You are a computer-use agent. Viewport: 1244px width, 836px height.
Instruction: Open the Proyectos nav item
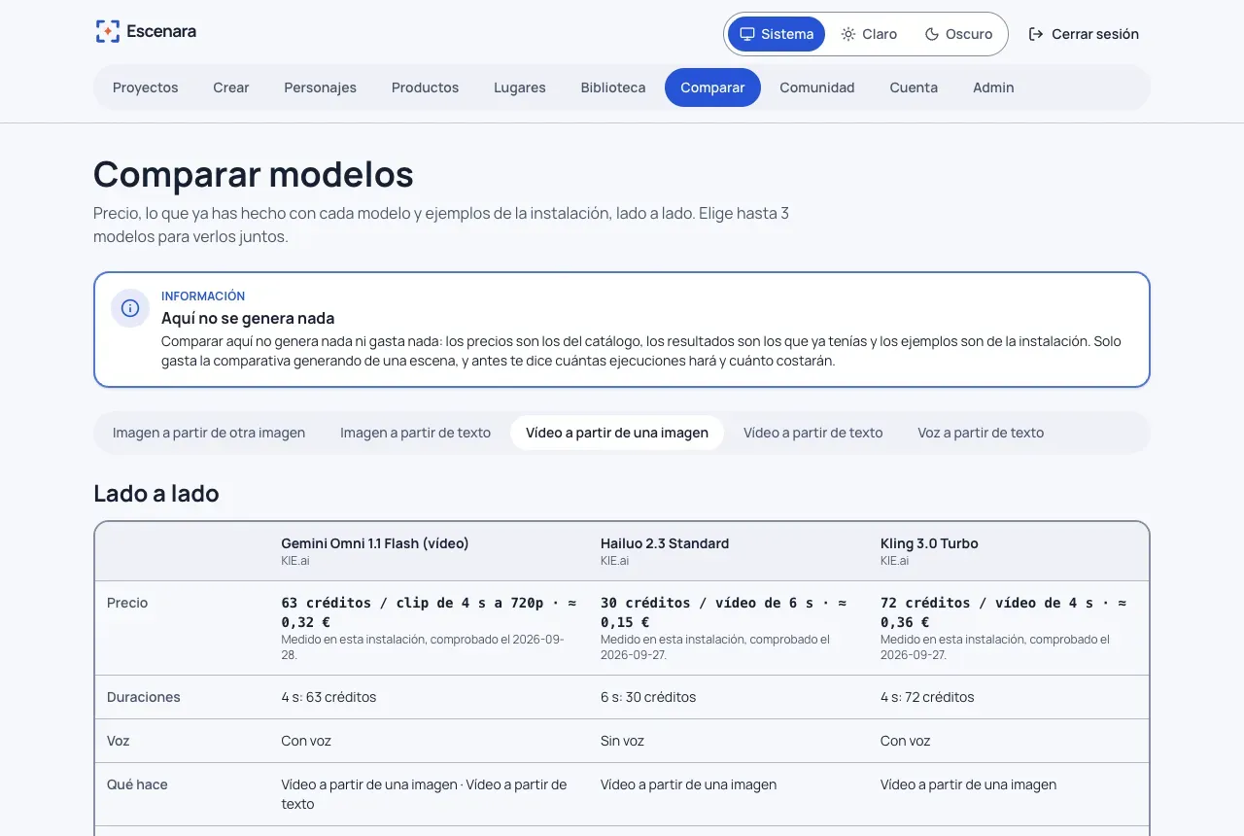(146, 87)
